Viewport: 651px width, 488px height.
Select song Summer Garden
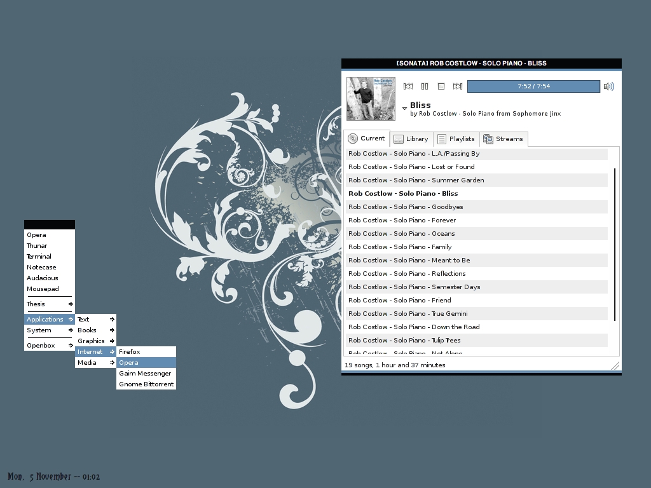[477, 180]
